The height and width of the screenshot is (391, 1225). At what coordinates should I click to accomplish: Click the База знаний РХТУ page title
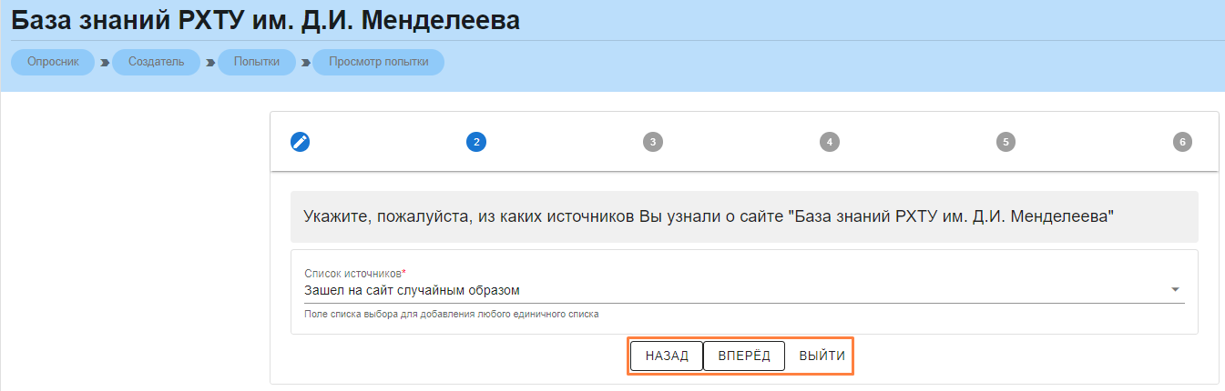coord(266,20)
